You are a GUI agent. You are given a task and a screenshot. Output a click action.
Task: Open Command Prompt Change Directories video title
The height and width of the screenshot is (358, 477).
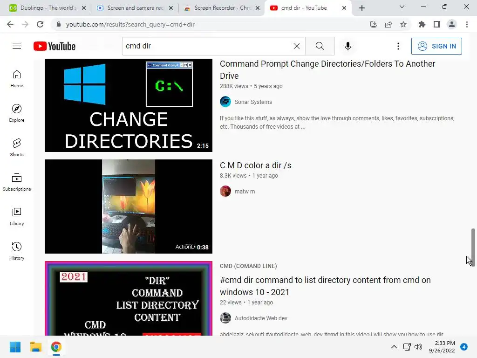[x=327, y=70]
